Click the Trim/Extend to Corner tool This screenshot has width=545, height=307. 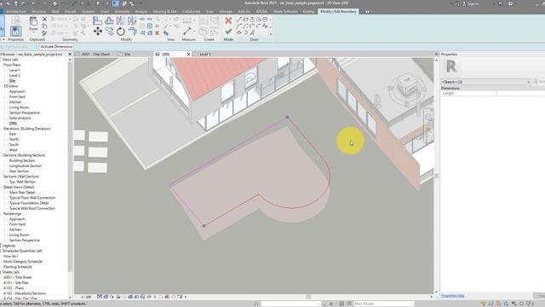(x=132, y=32)
